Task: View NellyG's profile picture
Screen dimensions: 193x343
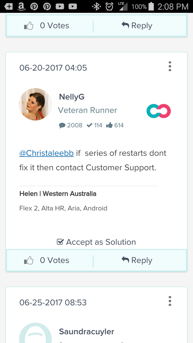Action: [35, 104]
